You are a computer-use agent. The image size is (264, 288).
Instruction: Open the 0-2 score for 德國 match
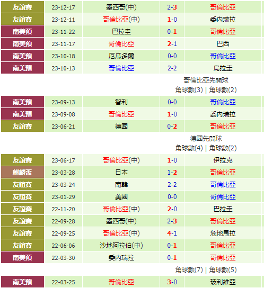(172, 127)
